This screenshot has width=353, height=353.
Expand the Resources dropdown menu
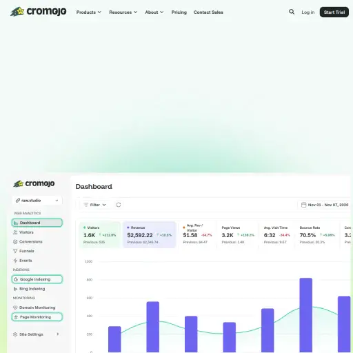tap(123, 12)
